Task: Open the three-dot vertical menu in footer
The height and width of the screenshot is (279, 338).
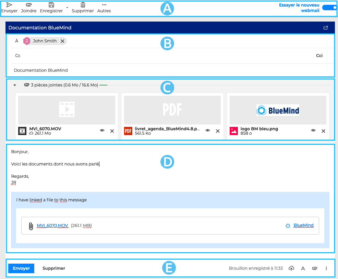Action: point(326,268)
